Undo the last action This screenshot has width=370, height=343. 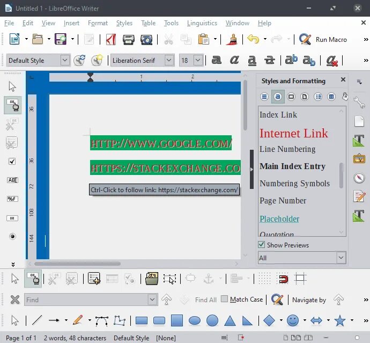[x=253, y=39]
